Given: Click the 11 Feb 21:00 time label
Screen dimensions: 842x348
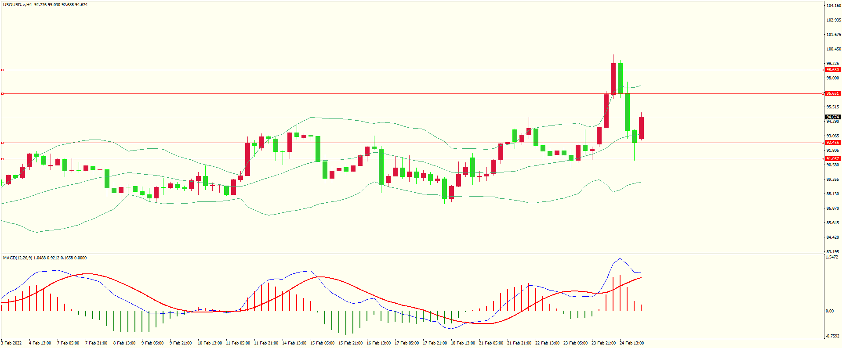Looking at the screenshot, I should pyautogui.click(x=266, y=343).
